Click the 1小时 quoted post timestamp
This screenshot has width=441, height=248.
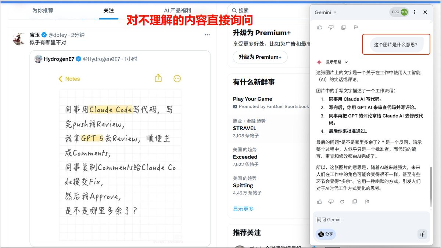(130, 59)
